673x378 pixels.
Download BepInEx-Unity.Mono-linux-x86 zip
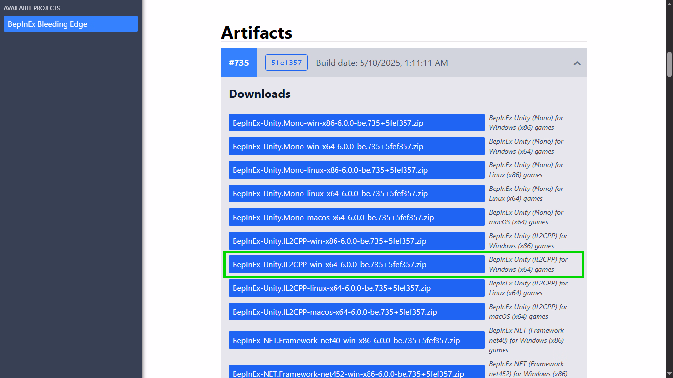coord(357,170)
